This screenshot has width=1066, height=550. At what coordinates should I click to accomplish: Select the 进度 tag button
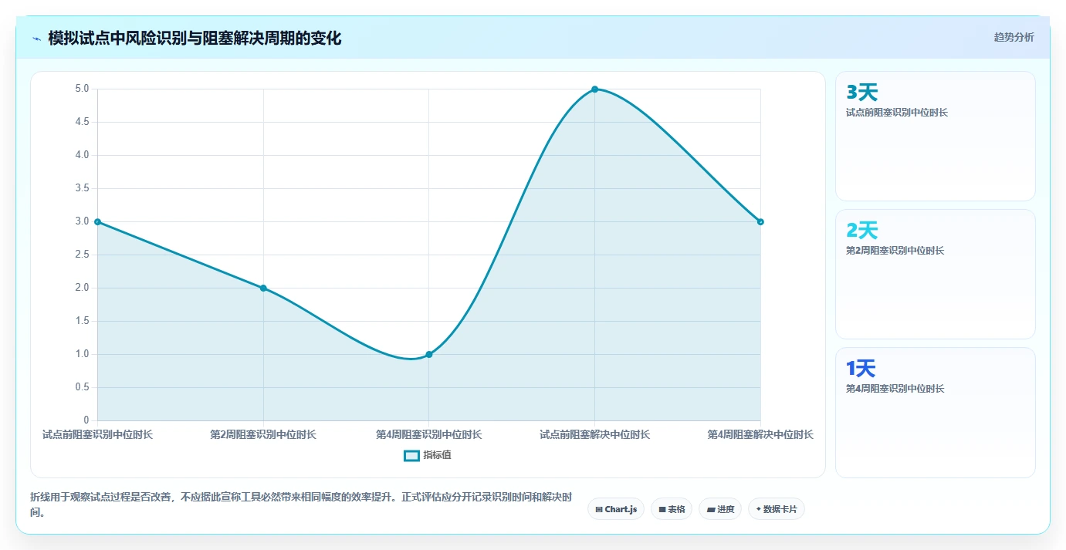pyautogui.click(x=720, y=509)
